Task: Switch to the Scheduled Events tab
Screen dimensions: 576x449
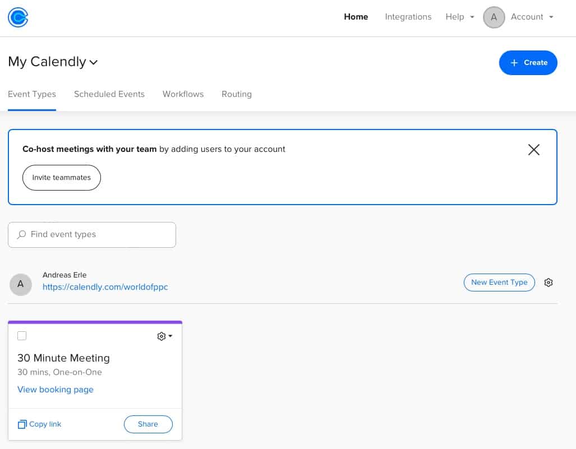Action: [x=109, y=94]
